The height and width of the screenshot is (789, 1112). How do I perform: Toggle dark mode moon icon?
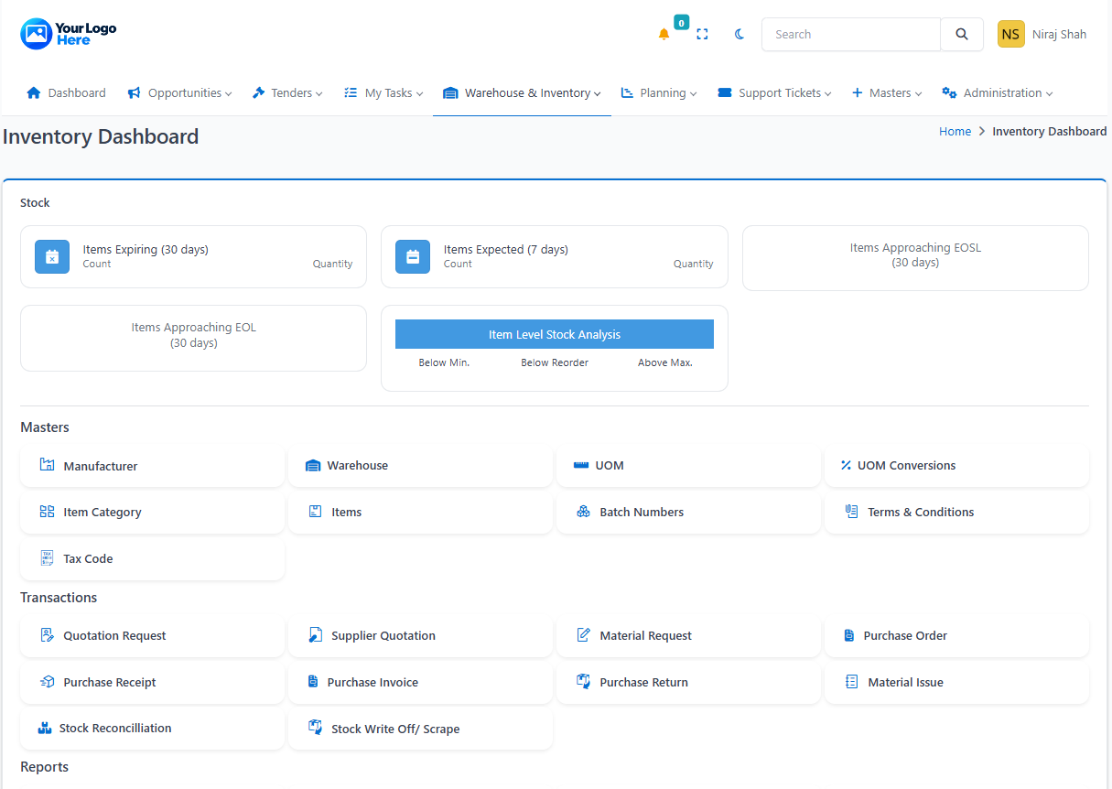(x=740, y=35)
